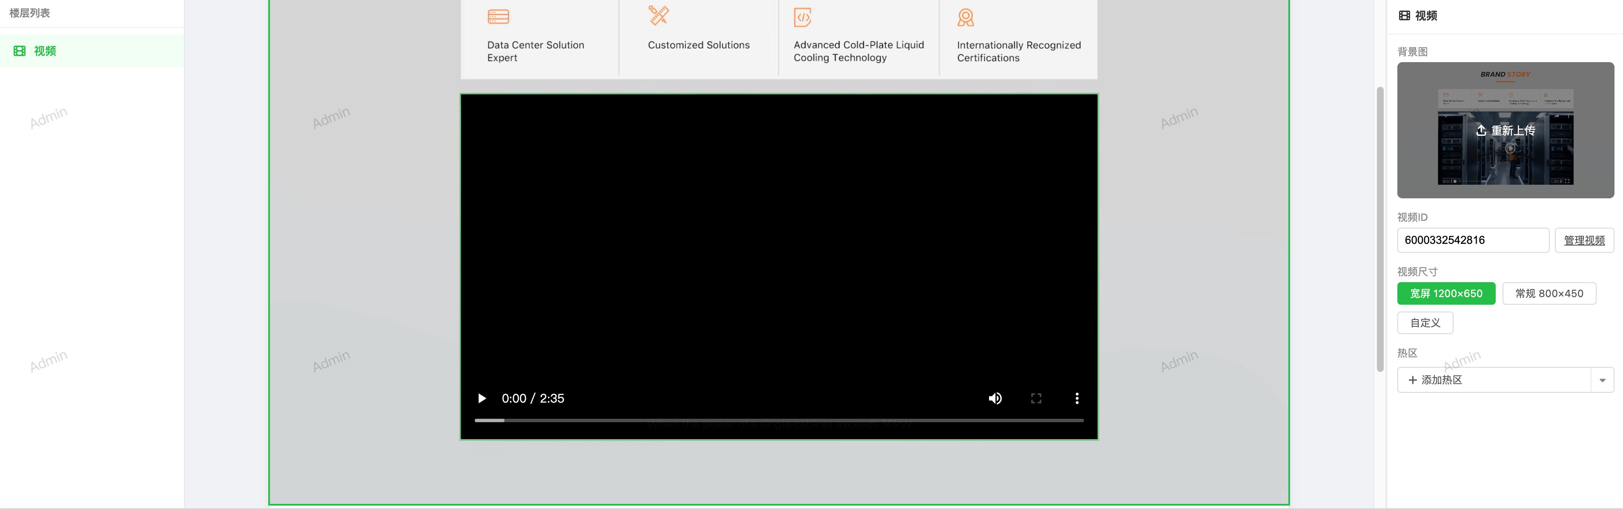Click the 背景图 label
Viewport: 1623px width, 509px height.
[x=1412, y=51]
